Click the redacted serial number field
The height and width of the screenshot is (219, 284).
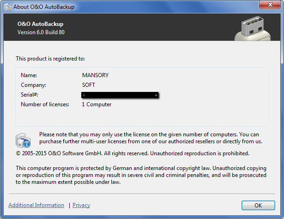(120, 95)
